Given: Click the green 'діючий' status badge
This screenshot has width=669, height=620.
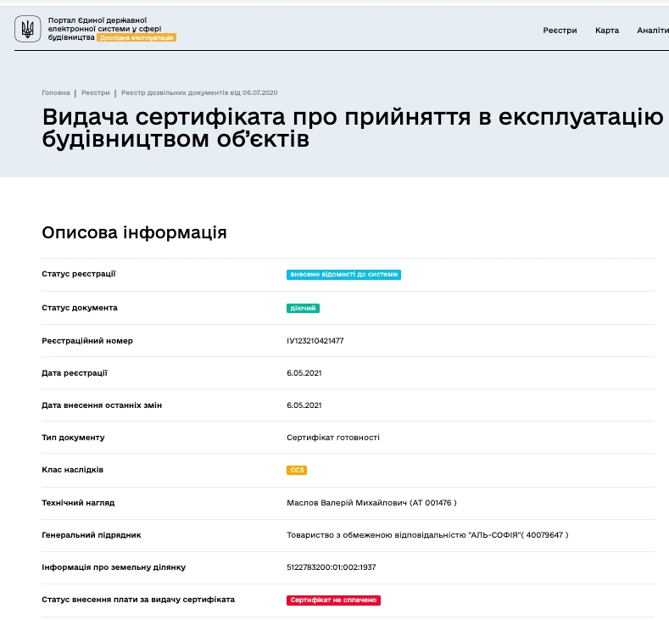Looking at the screenshot, I should point(303,308).
